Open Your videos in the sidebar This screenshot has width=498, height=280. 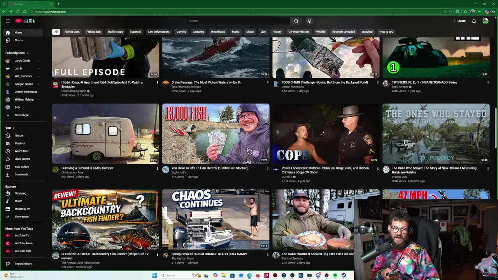pyautogui.click(x=23, y=167)
